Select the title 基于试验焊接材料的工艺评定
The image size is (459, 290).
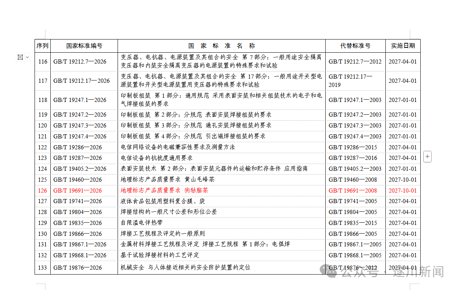160,255
